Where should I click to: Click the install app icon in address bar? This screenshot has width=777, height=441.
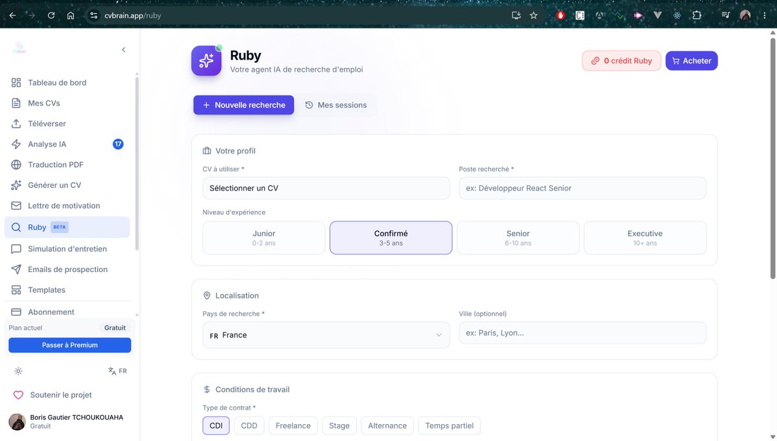point(516,16)
